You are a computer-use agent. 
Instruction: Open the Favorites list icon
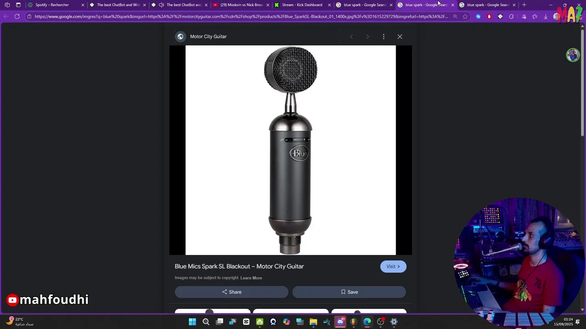point(535,16)
